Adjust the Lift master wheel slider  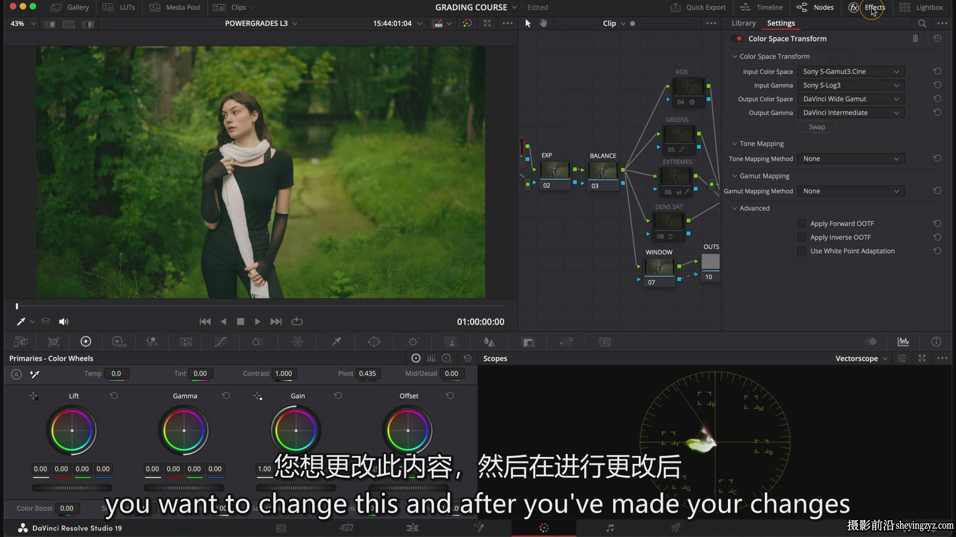(72, 488)
